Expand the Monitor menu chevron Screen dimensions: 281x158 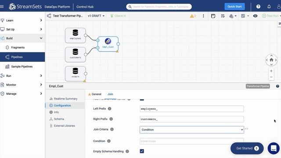coord(41,85)
